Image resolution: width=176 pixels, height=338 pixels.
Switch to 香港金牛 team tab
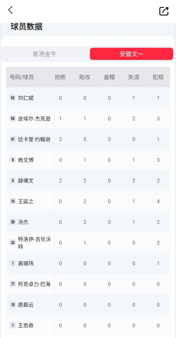click(44, 54)
